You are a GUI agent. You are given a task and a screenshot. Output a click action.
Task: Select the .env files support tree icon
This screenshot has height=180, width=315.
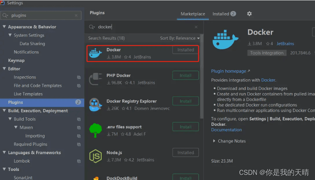(x=96, y=130)
